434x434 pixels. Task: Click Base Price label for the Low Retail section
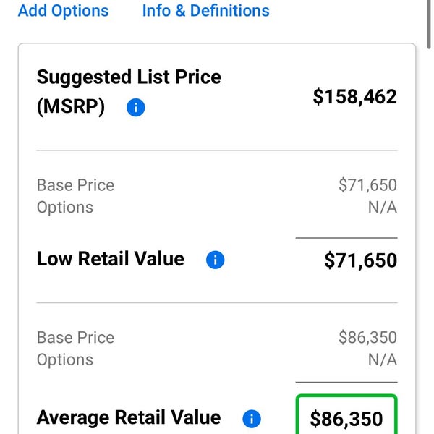[x=75, y=185]
